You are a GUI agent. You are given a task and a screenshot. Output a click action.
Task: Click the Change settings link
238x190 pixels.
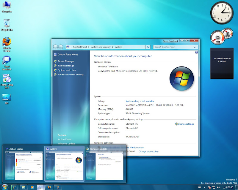click(x=186, y=124)
